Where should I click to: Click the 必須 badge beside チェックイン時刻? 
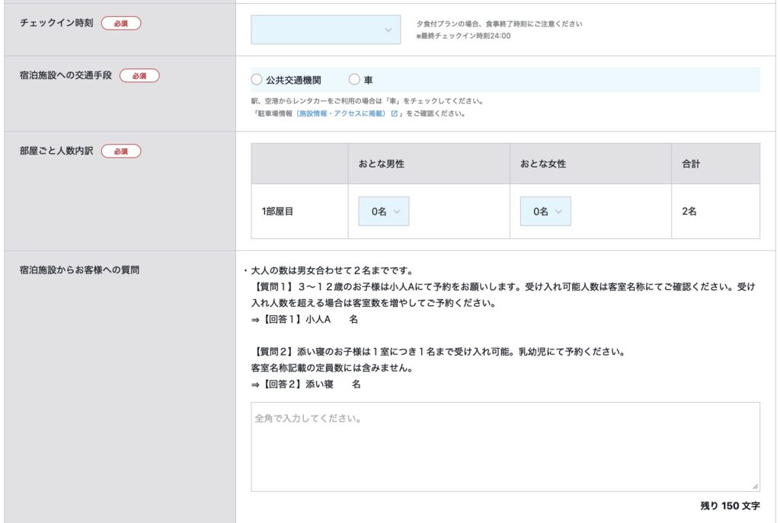(121, 24)
